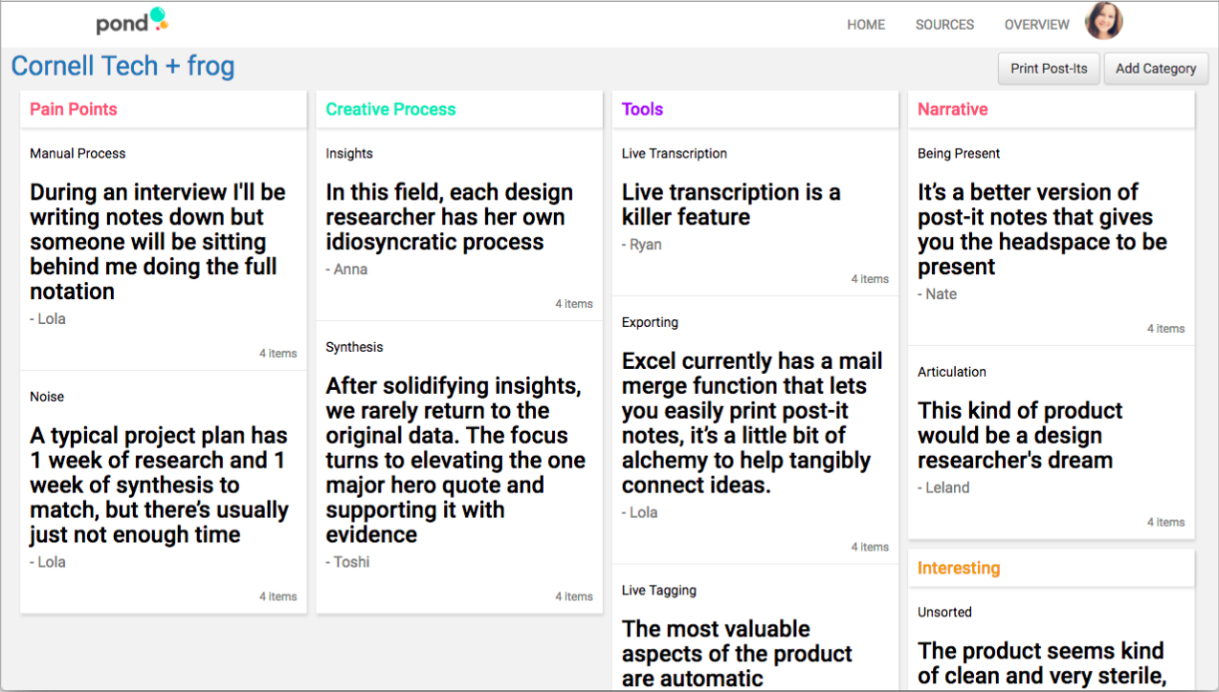This screenshot has height=692, width=1219.
Task: Click 'Live transcription is a killer feature' quote
Action: click(731, 205)
